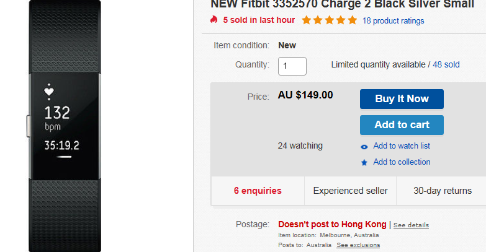The height and width of the screenshot is (252, 486).
Task: Click the red flame hot-seller icon
Action: click(x=214, y=20)
